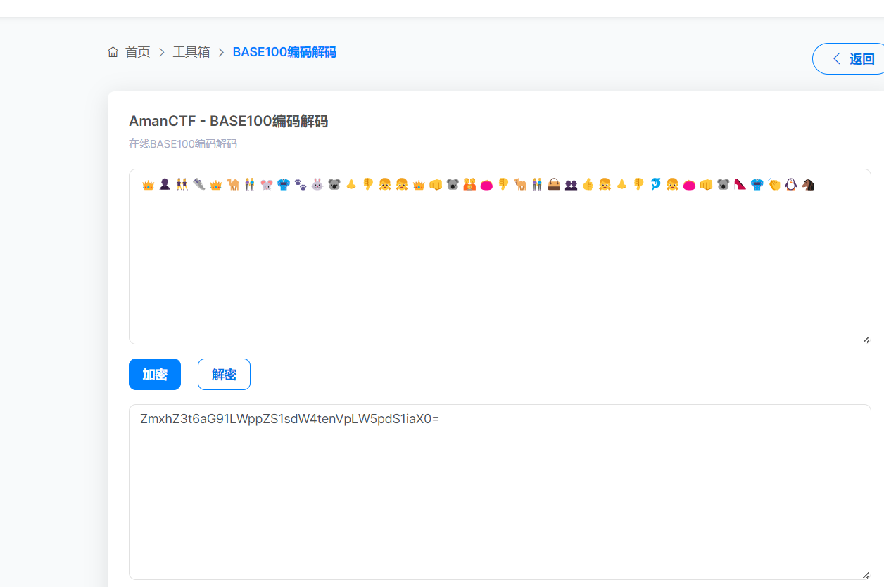Click the resize handle of emoji textarea
Viewport: 884px width, 587px height.
(866, 340)
